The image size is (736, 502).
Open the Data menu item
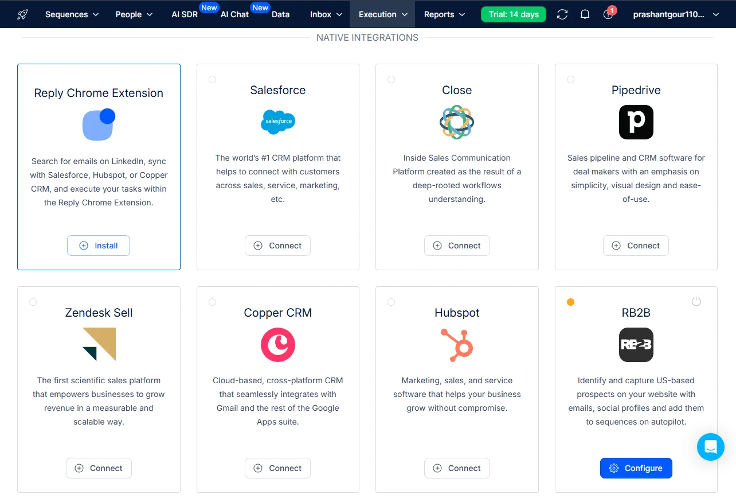(x=280, y=14)
